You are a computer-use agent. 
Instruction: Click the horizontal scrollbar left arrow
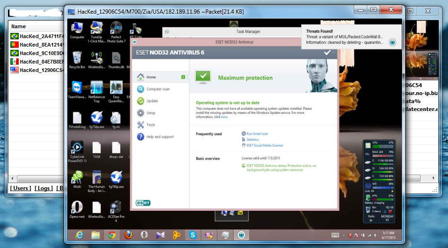[x=12, y=178]
